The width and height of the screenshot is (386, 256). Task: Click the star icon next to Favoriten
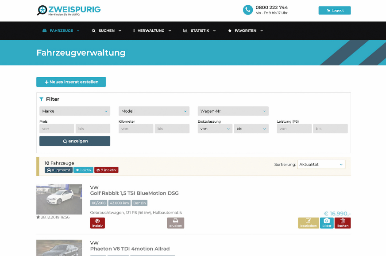230,31
